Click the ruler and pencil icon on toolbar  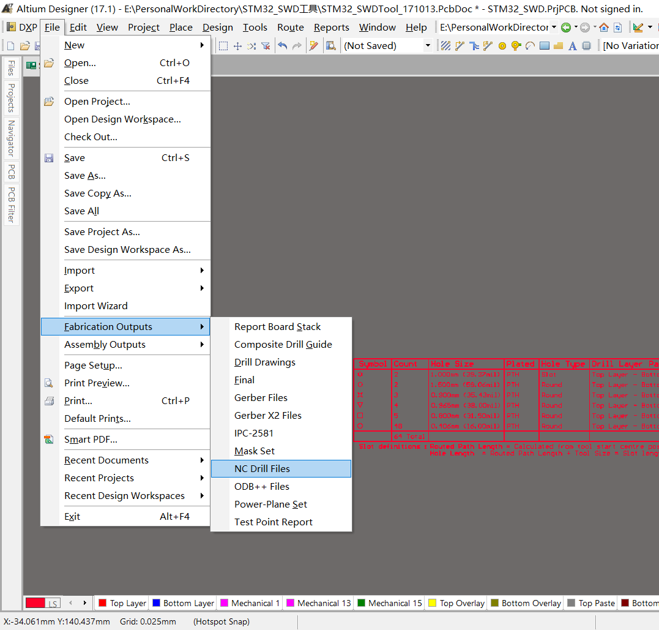coord(638,28)
